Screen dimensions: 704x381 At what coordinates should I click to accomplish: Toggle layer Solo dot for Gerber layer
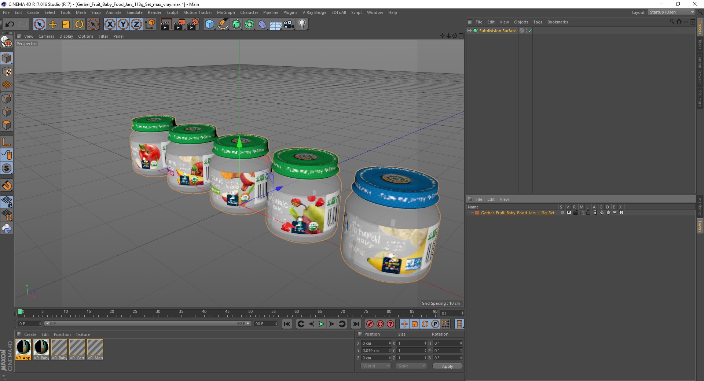coord(562,213)
